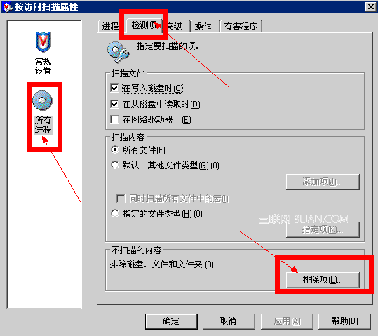378x336 pixels.
Task: Click the disc and wrench scan icon
Action: (x=118, y=52)
